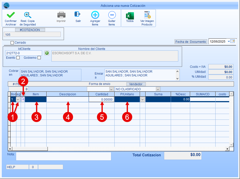Click the Descripcion column header
The width and height of the screenshot is (240, 179).
pyautogui.click(x=68, y=94)
